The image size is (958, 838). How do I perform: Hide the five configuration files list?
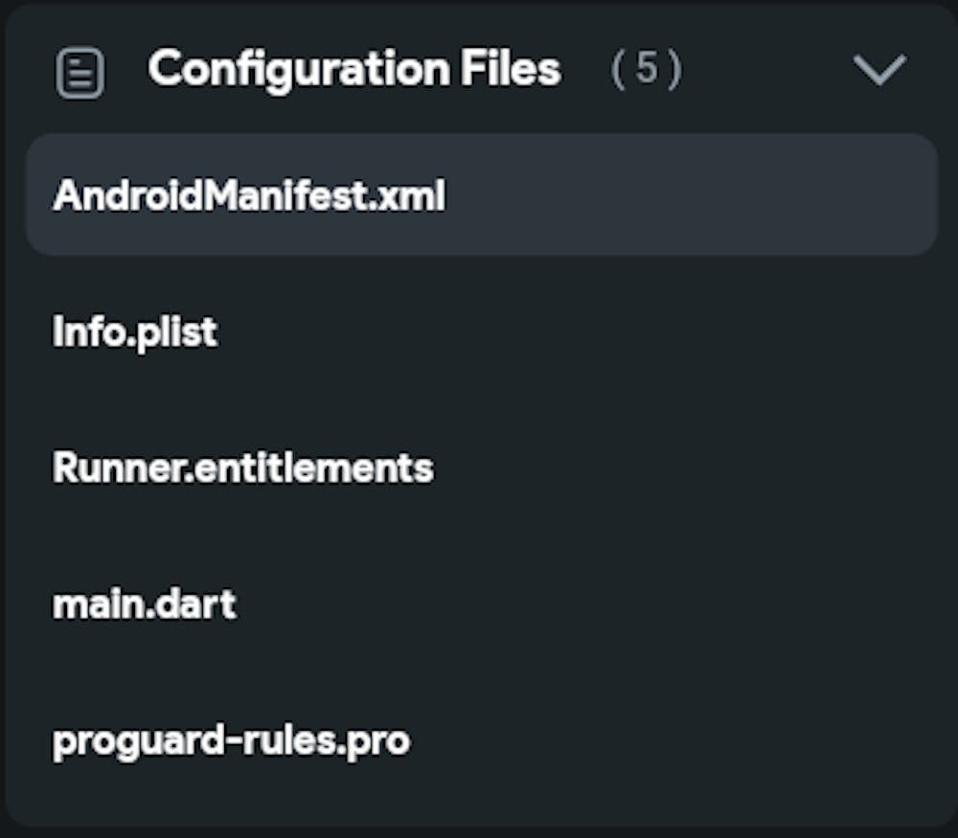coord(878,70)
